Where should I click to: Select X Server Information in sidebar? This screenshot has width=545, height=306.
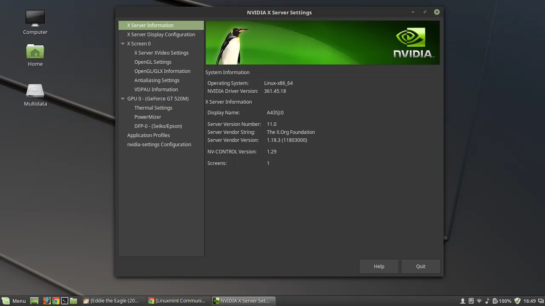tap(161, 25)
